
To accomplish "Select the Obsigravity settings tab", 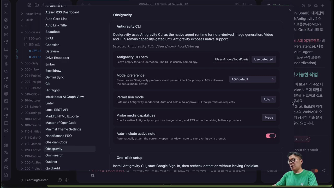I will tap(69, 149).
